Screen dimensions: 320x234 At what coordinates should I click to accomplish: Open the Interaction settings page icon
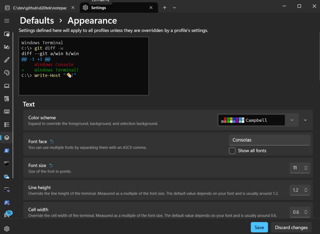tap(7, 47)
